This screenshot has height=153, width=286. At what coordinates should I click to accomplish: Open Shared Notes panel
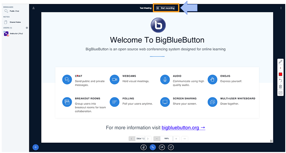[x=13, y=22]
